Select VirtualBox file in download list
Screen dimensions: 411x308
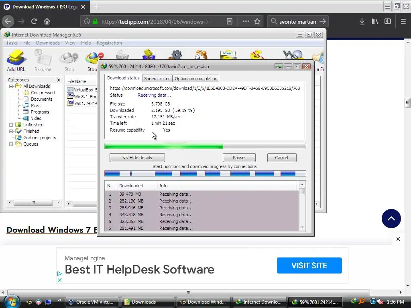click(82, 90)
